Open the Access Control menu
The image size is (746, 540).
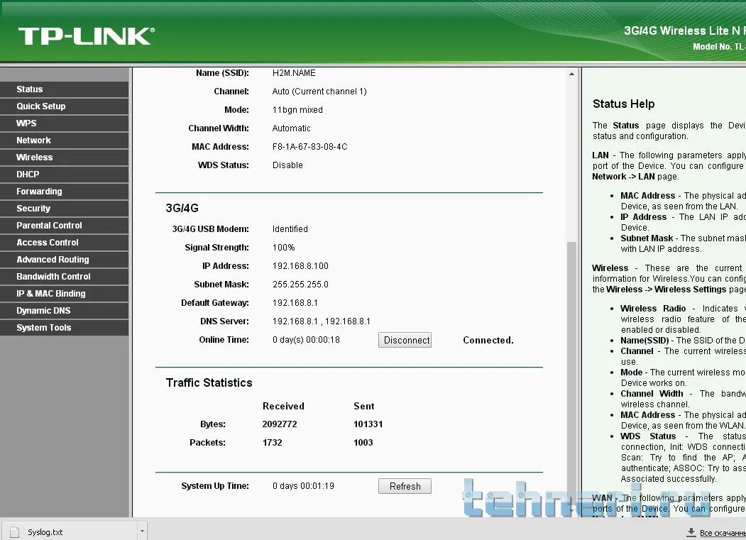pos(64,243)
